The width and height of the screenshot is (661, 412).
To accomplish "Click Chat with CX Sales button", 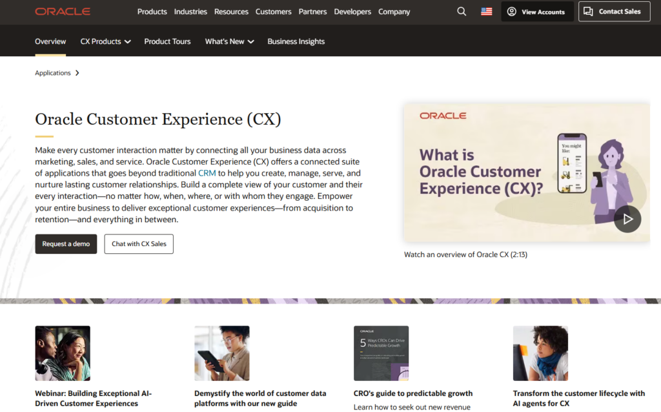I will (x=139, y=244).
